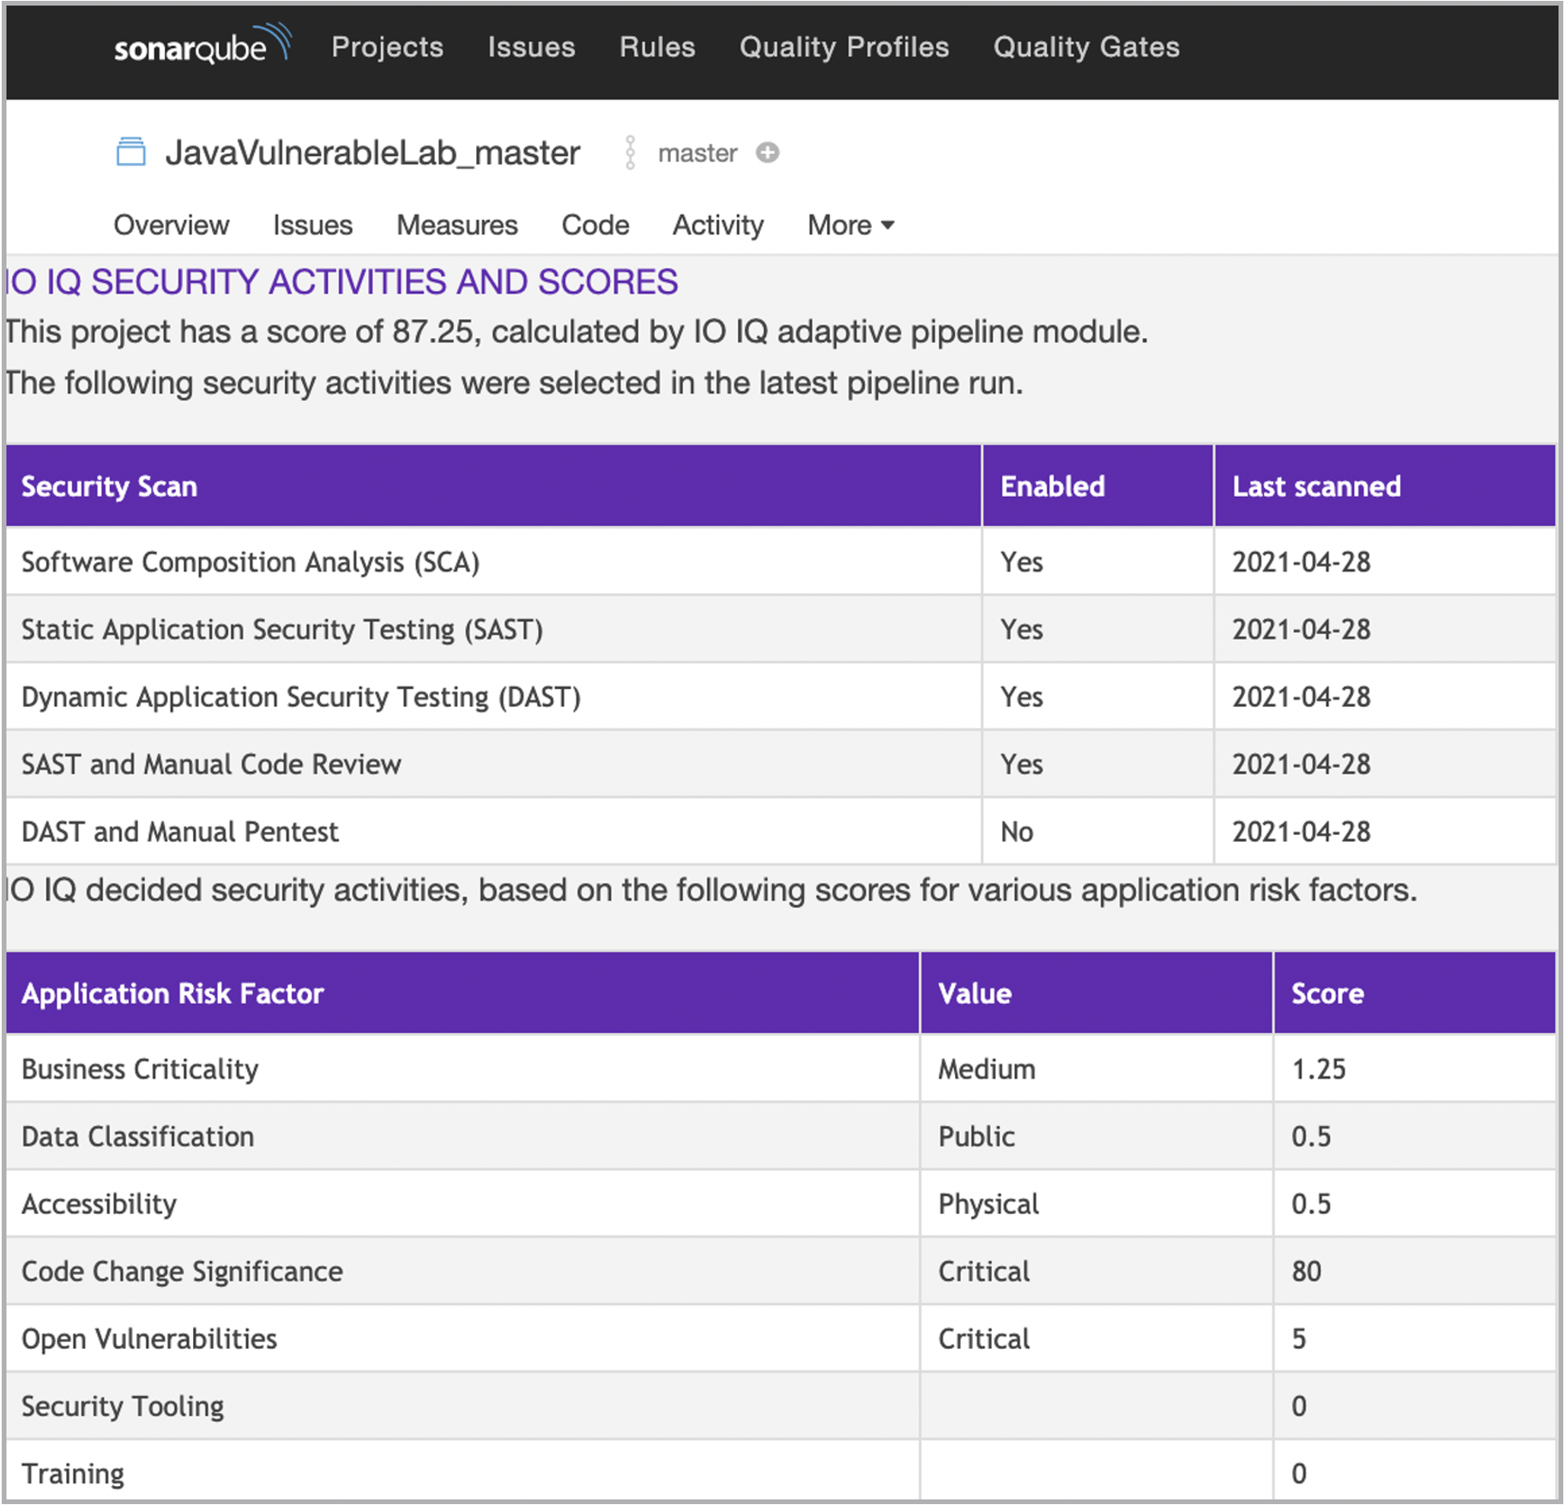The image size is (1565, 1505).
Task: Select the DAST and Manual Pentest row
Action: [781, 831]
